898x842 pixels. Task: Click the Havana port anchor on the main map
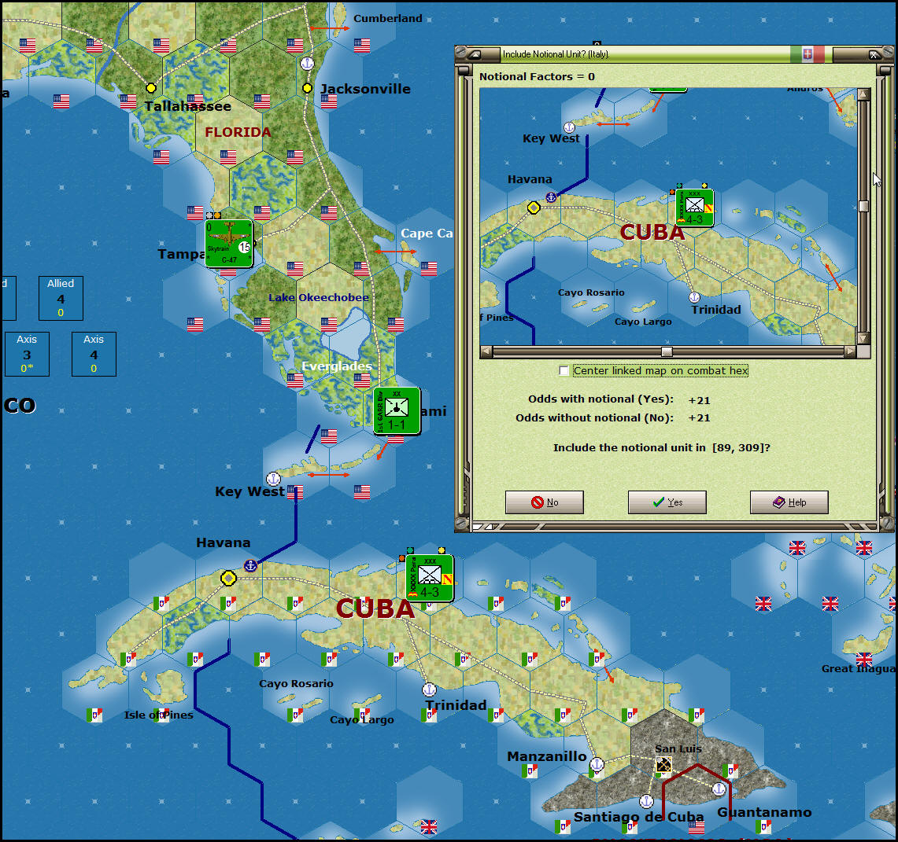250,566
